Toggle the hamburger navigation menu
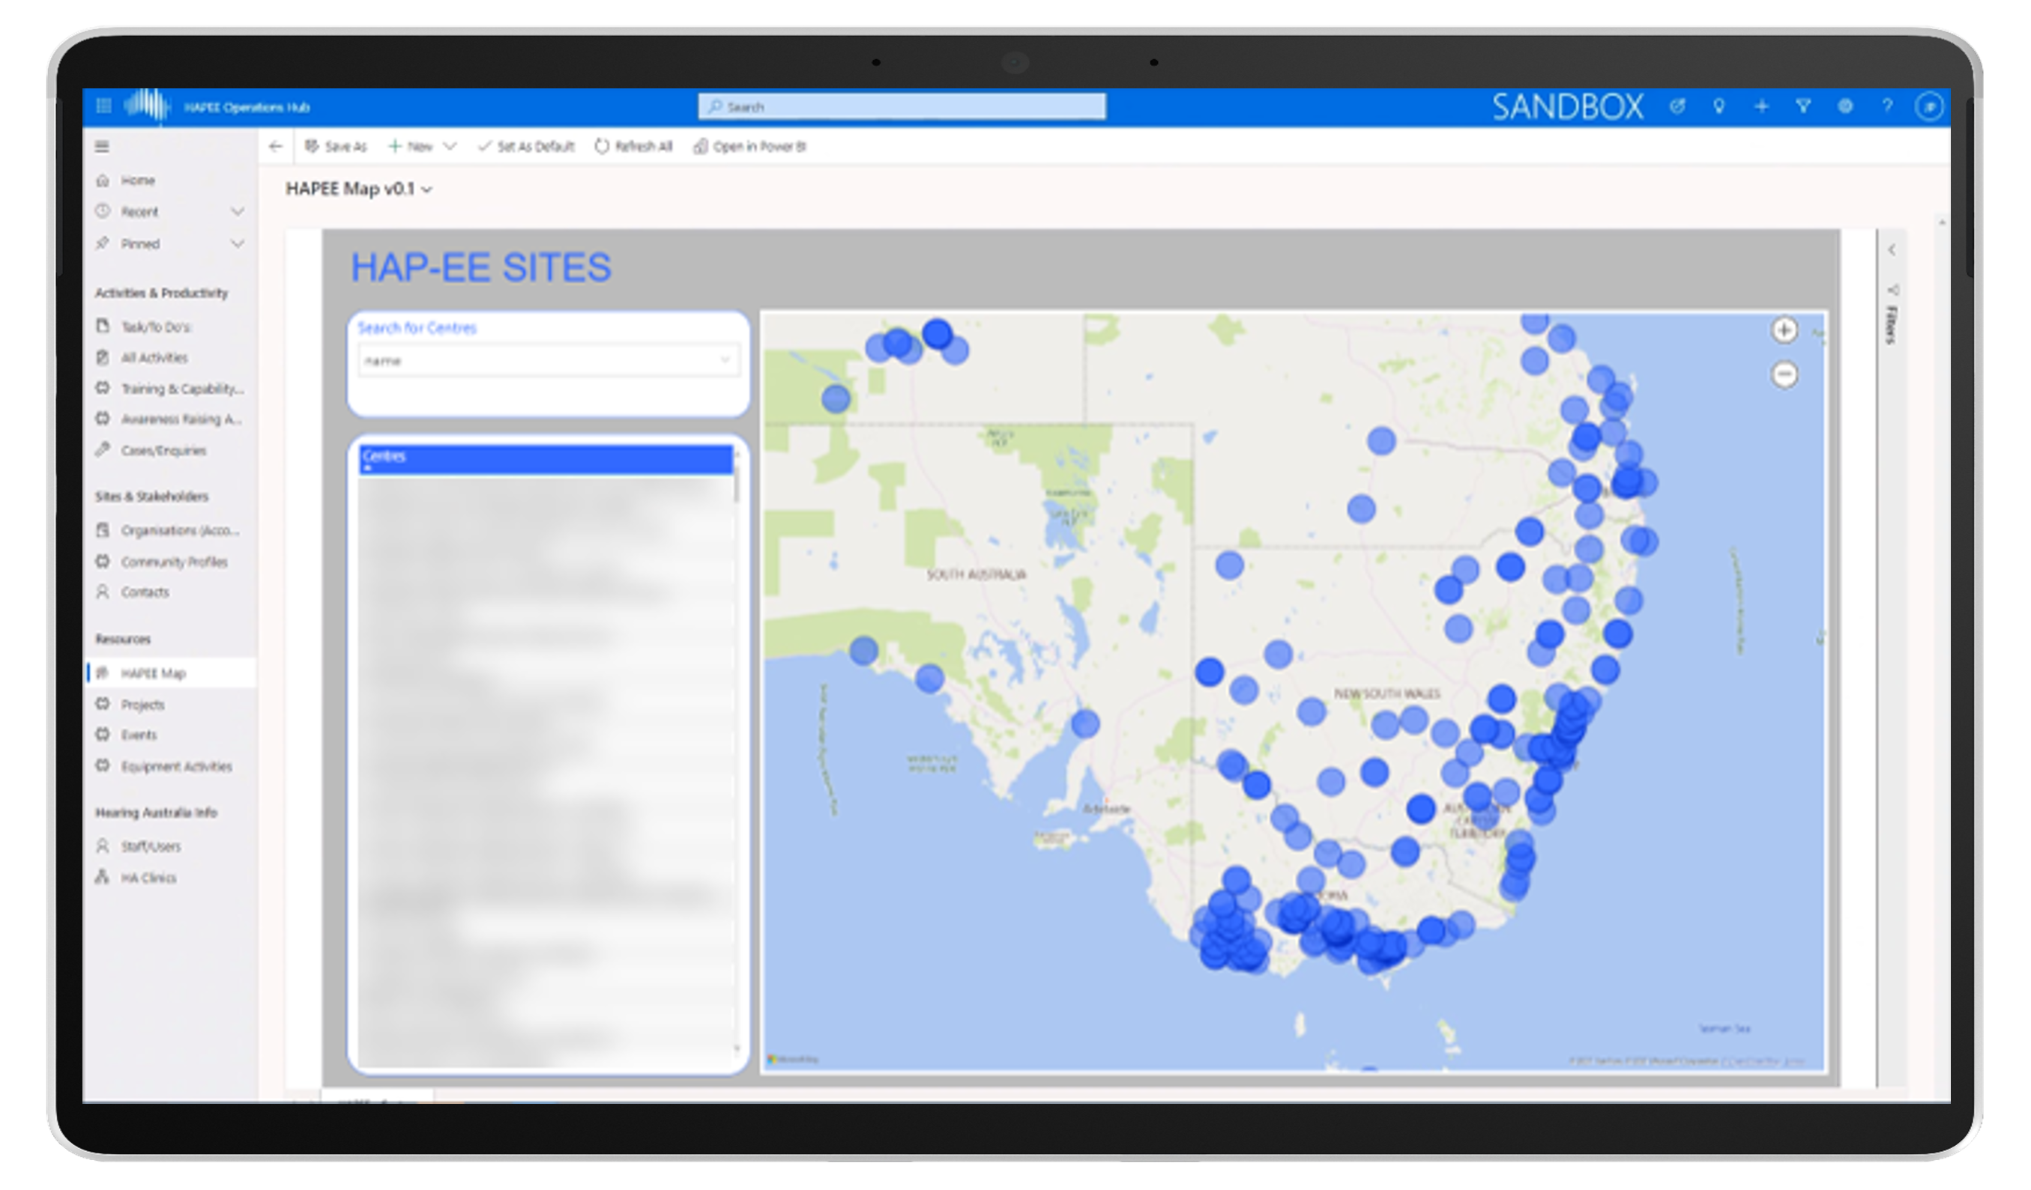The height and width of the screenshot is (1190, 2031). [x=103, y=147]
